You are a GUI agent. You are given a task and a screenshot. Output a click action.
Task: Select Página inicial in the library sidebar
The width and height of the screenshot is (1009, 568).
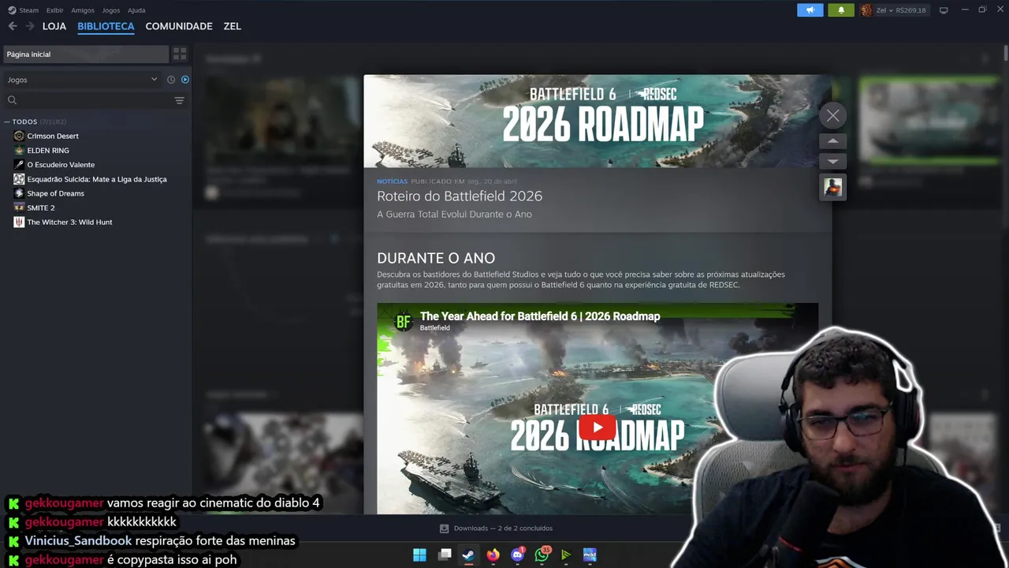click(85, 54)
